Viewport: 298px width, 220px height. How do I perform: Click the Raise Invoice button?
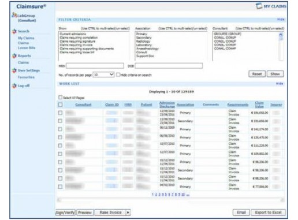point(110,212)
